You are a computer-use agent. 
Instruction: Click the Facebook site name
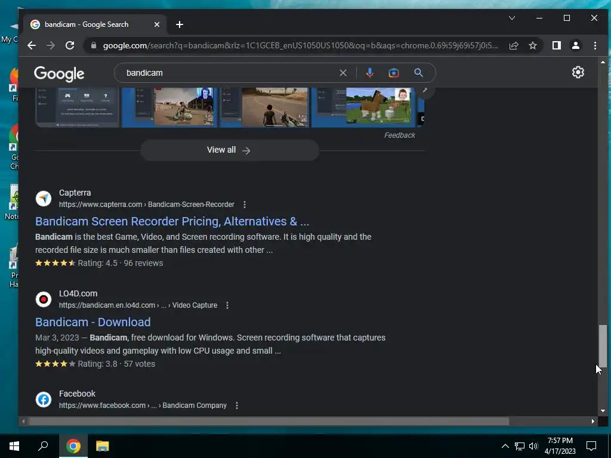tap(77, 394)
